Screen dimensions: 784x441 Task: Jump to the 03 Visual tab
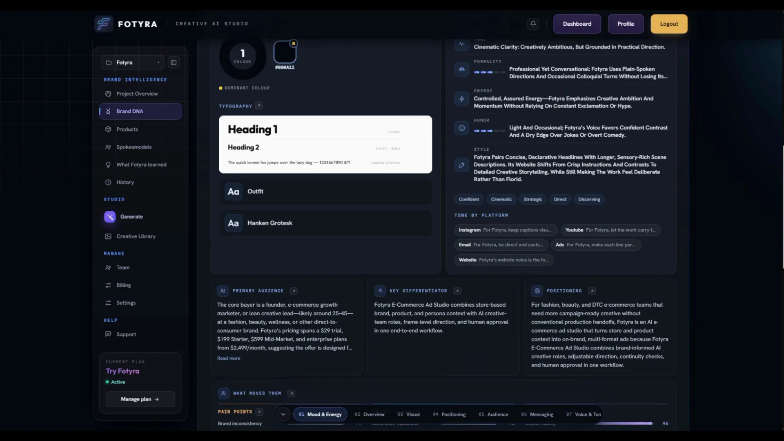[x=409, y=414]
